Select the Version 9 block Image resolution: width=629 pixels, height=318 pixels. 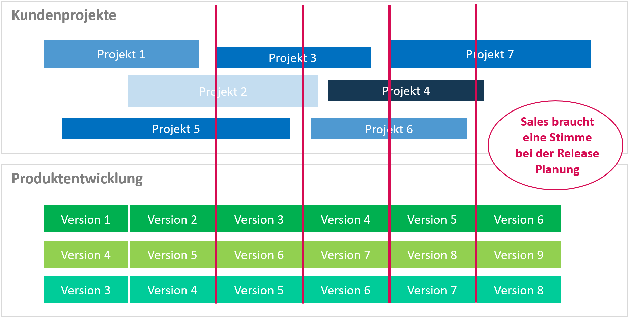pos(519,255)
